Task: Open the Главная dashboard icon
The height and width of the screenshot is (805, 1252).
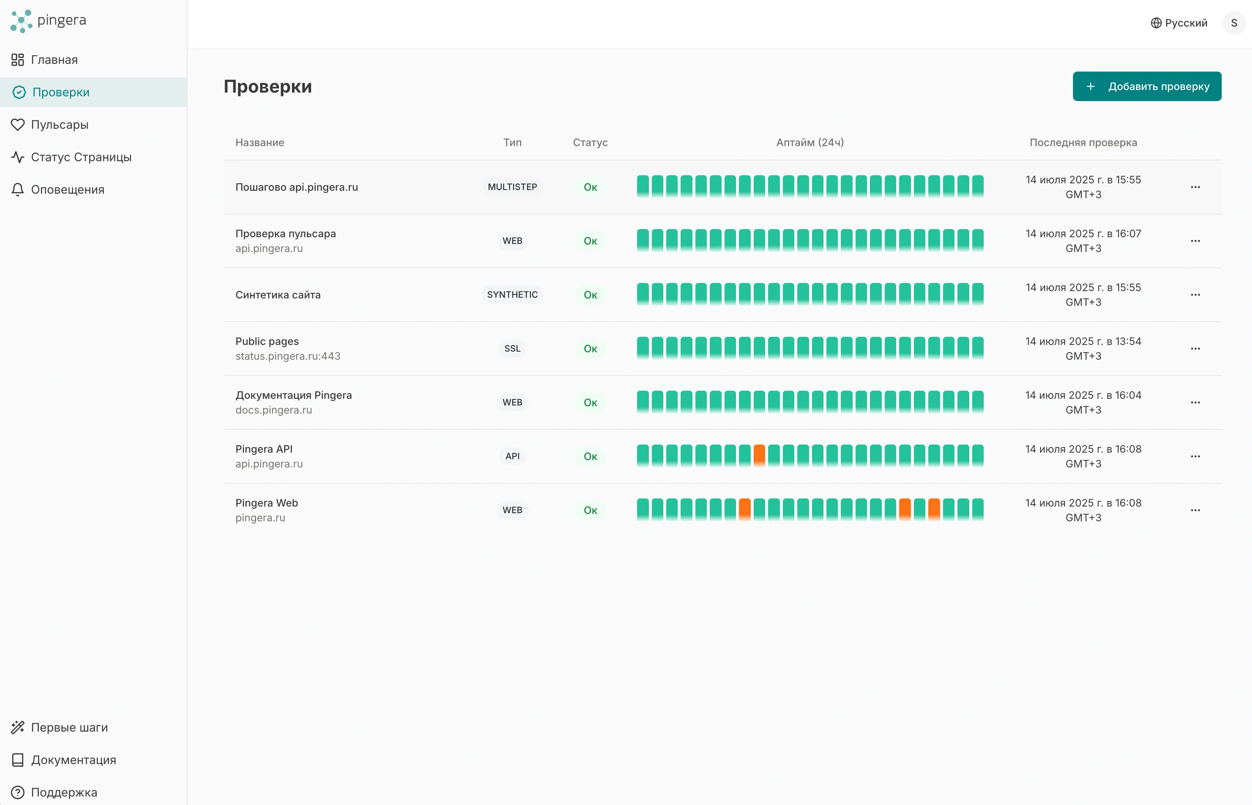Action: pos(17,60)
